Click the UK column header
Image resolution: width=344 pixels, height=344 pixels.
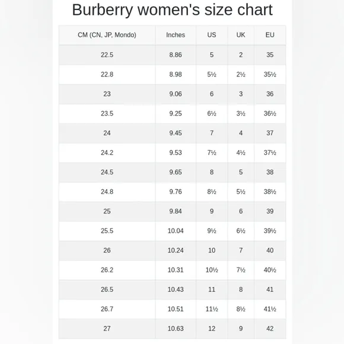point(241,35)
